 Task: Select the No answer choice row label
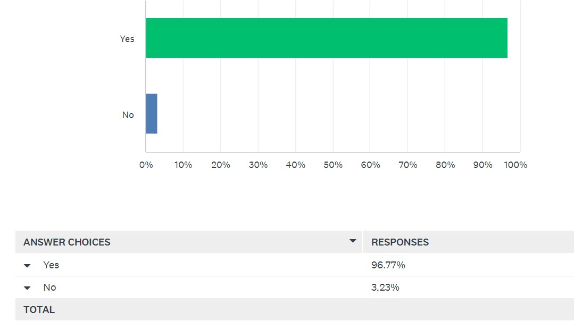[50, 287]
